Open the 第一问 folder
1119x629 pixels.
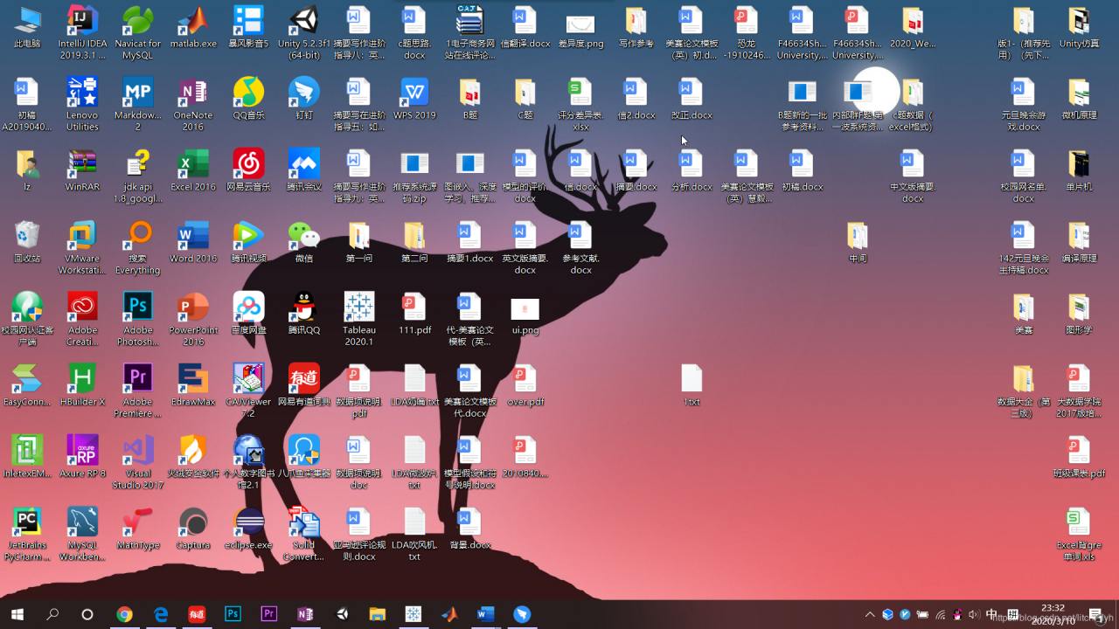point(359,242)
